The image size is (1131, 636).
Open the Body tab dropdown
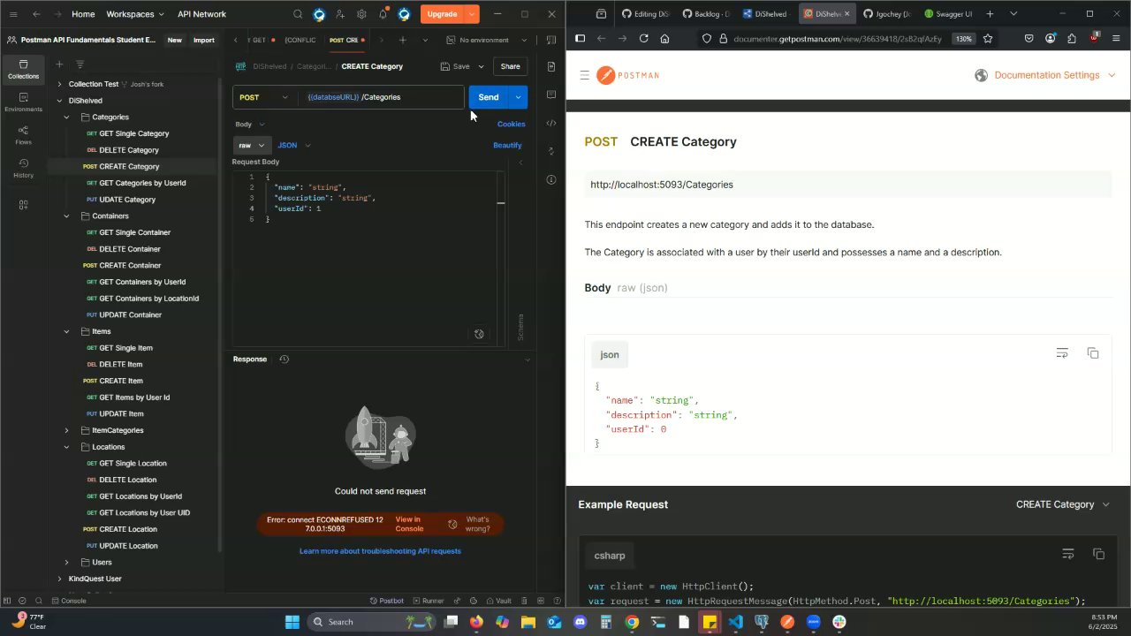pos(249,125)
